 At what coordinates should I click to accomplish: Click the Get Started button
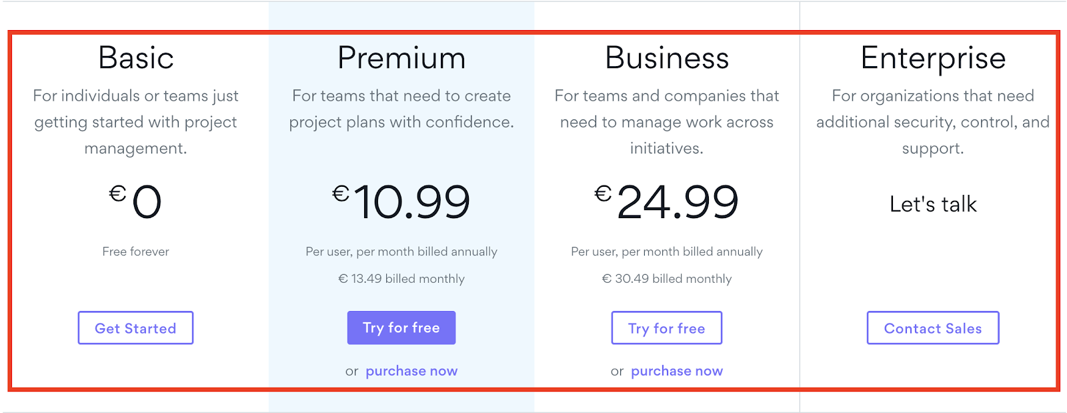(135, 328)
